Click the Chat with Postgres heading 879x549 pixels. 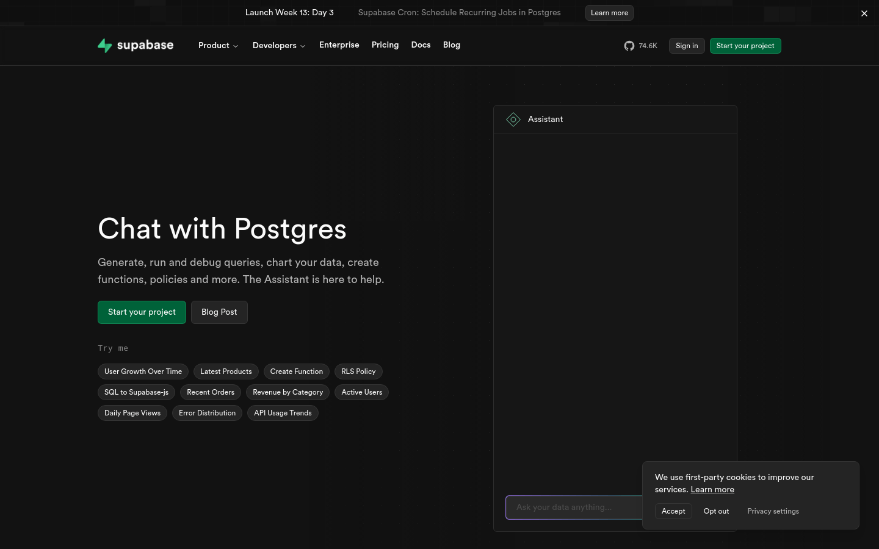222,229
